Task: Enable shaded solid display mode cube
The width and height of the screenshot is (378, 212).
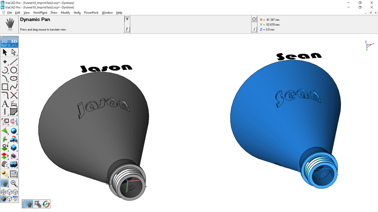Action: coord(3,199)
